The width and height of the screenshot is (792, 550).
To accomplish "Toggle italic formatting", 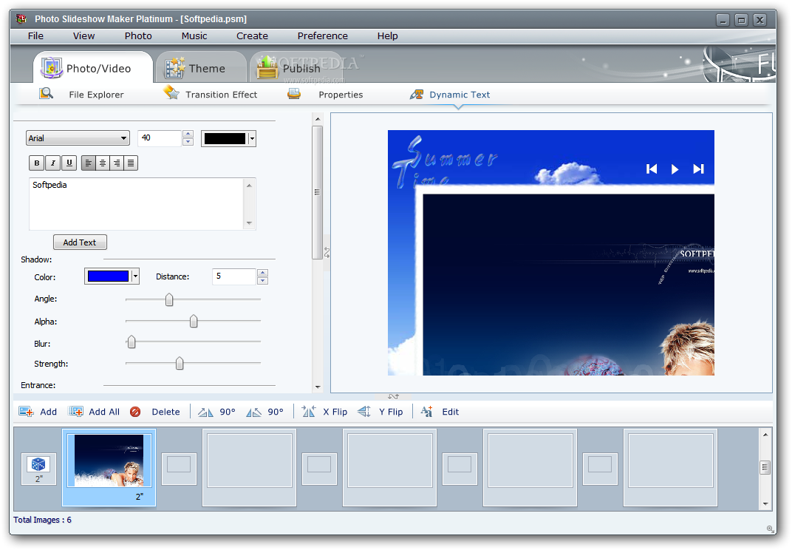I will click(x=52, y=163).
